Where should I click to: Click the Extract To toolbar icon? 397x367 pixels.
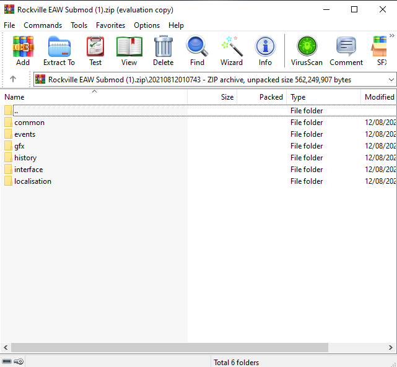[x=59, y=51]
